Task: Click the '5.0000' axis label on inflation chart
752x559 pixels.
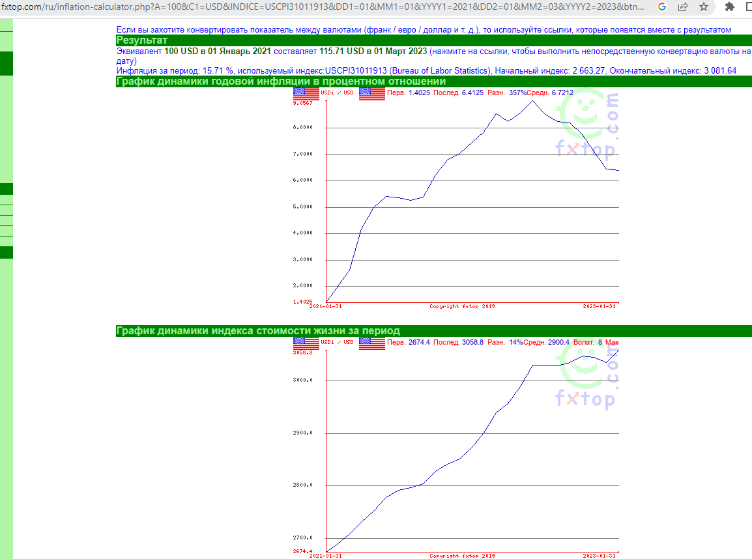Action: point(302,207)
